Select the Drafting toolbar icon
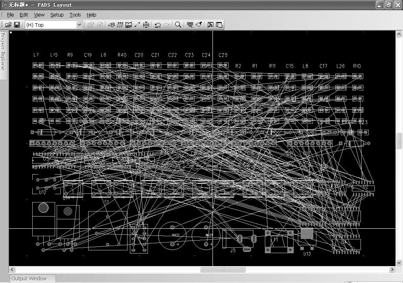The image size is (403, 283). tap(111, 25)
